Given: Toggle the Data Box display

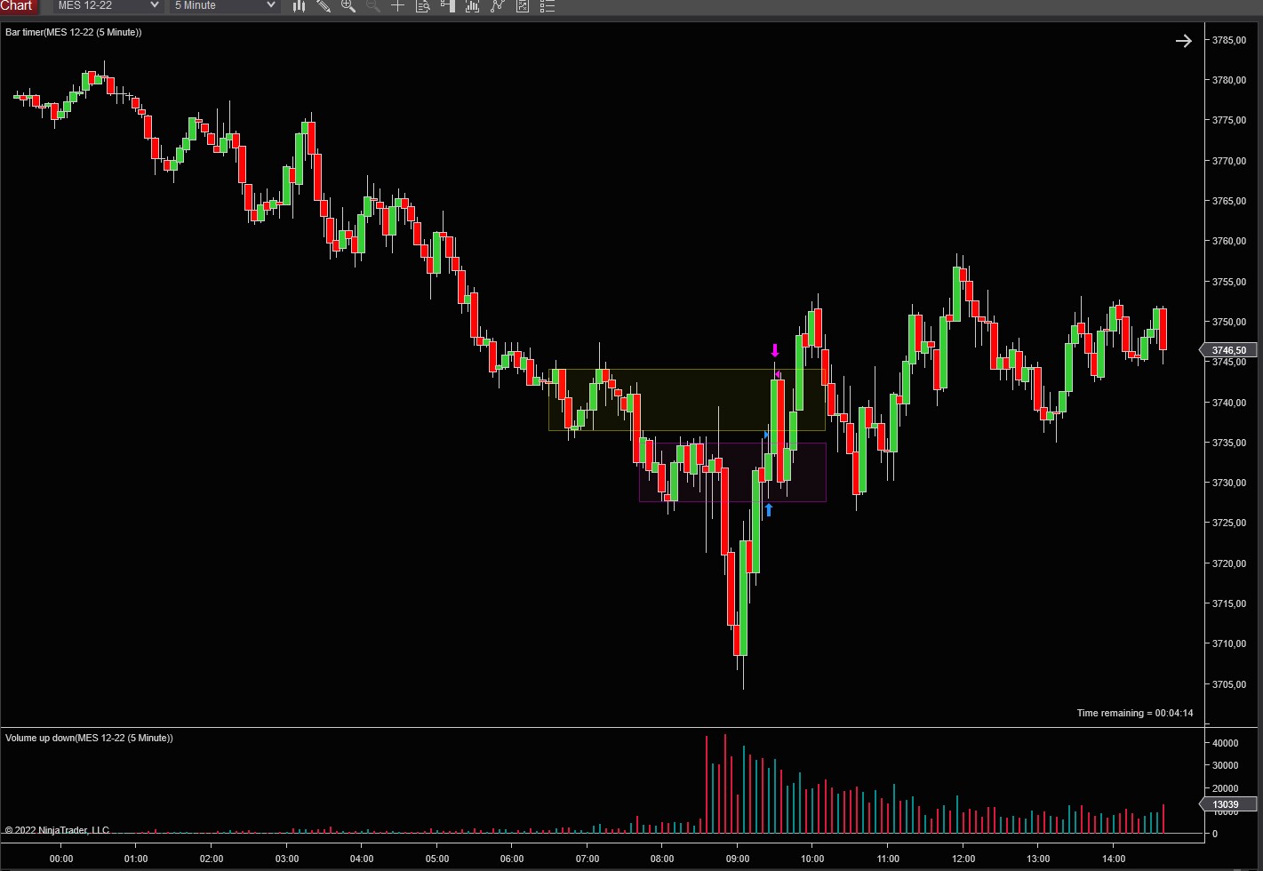Looking at the screenshot, I should click(x=423, y=6).
